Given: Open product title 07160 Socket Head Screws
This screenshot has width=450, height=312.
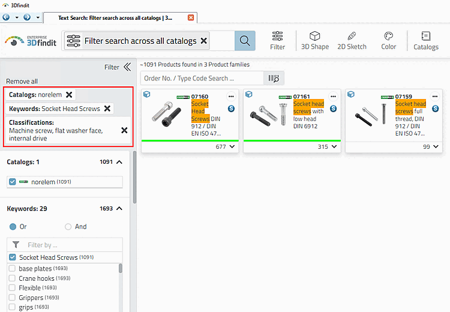Looking at the screenshot, I should (206, 115).
